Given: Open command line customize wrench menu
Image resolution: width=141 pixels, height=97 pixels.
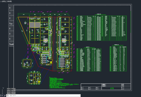Looking at the screenshot, I should click(5, 96).
